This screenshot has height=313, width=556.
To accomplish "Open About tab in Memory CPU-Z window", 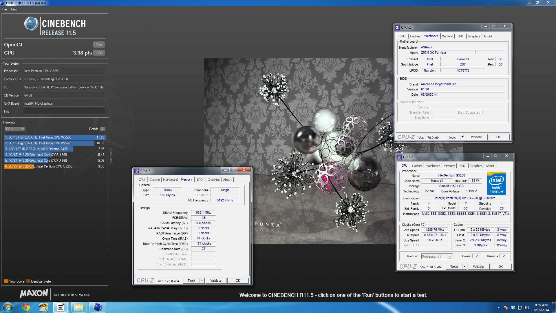I will pos(227,180).
